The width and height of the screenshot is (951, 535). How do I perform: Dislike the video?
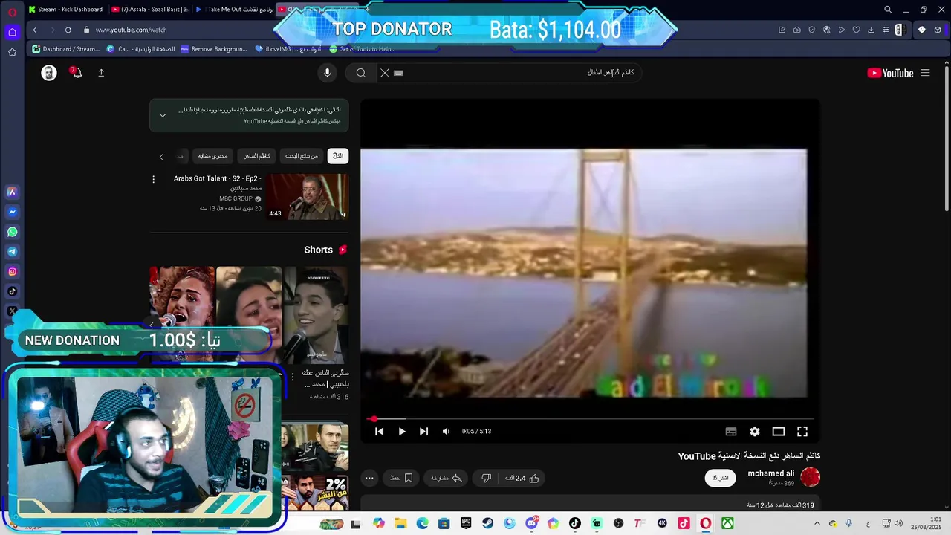click(487, 478)
